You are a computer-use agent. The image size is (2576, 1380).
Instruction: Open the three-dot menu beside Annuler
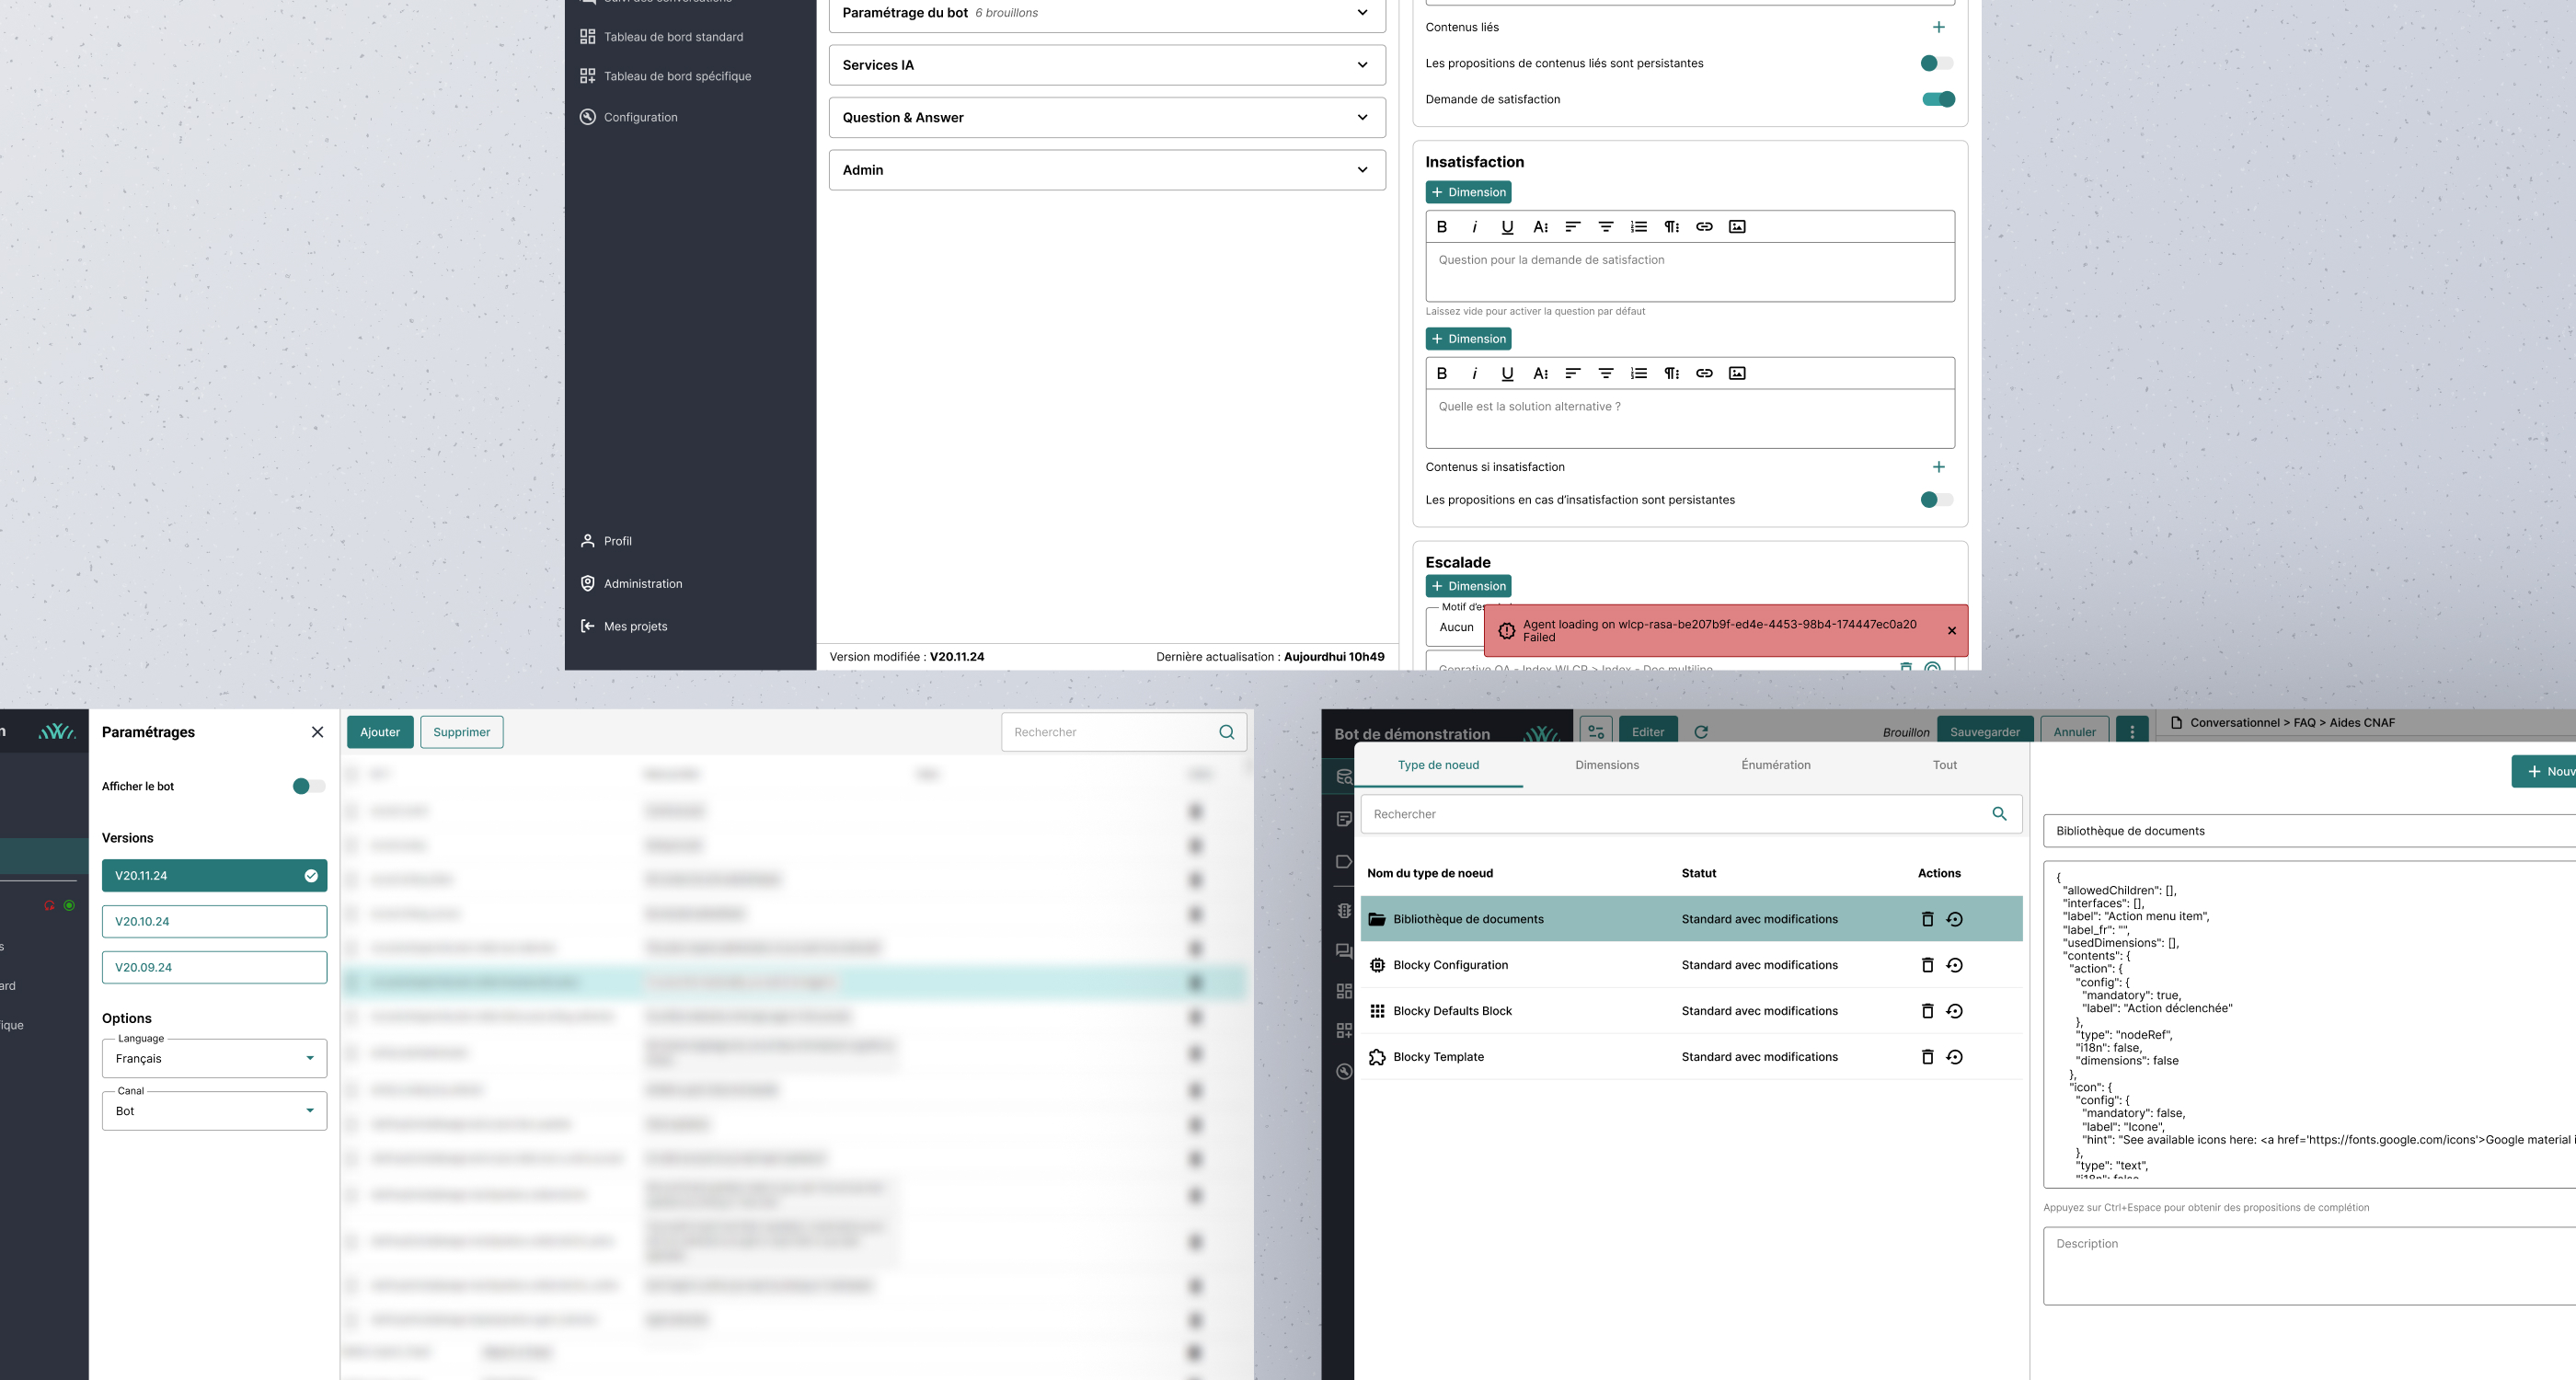2132,731
